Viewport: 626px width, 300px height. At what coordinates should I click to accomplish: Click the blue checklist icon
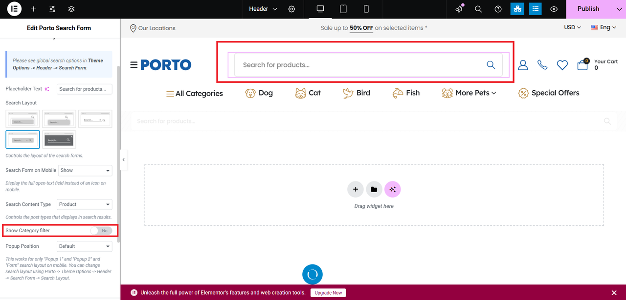[x=536, y=9]
